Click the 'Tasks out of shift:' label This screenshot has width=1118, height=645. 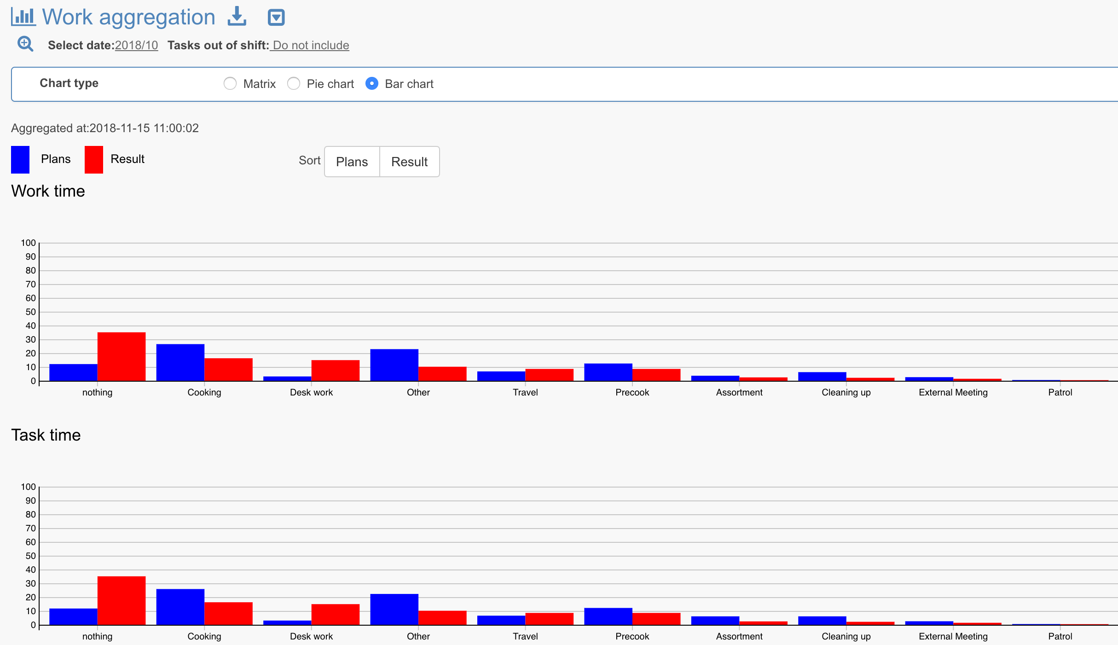(x=218, y=45)
